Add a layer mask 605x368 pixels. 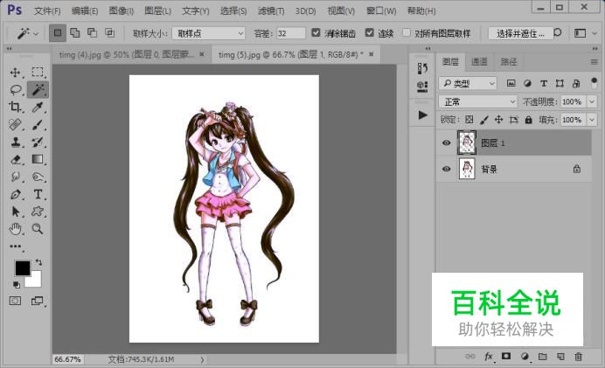(506, 356)
